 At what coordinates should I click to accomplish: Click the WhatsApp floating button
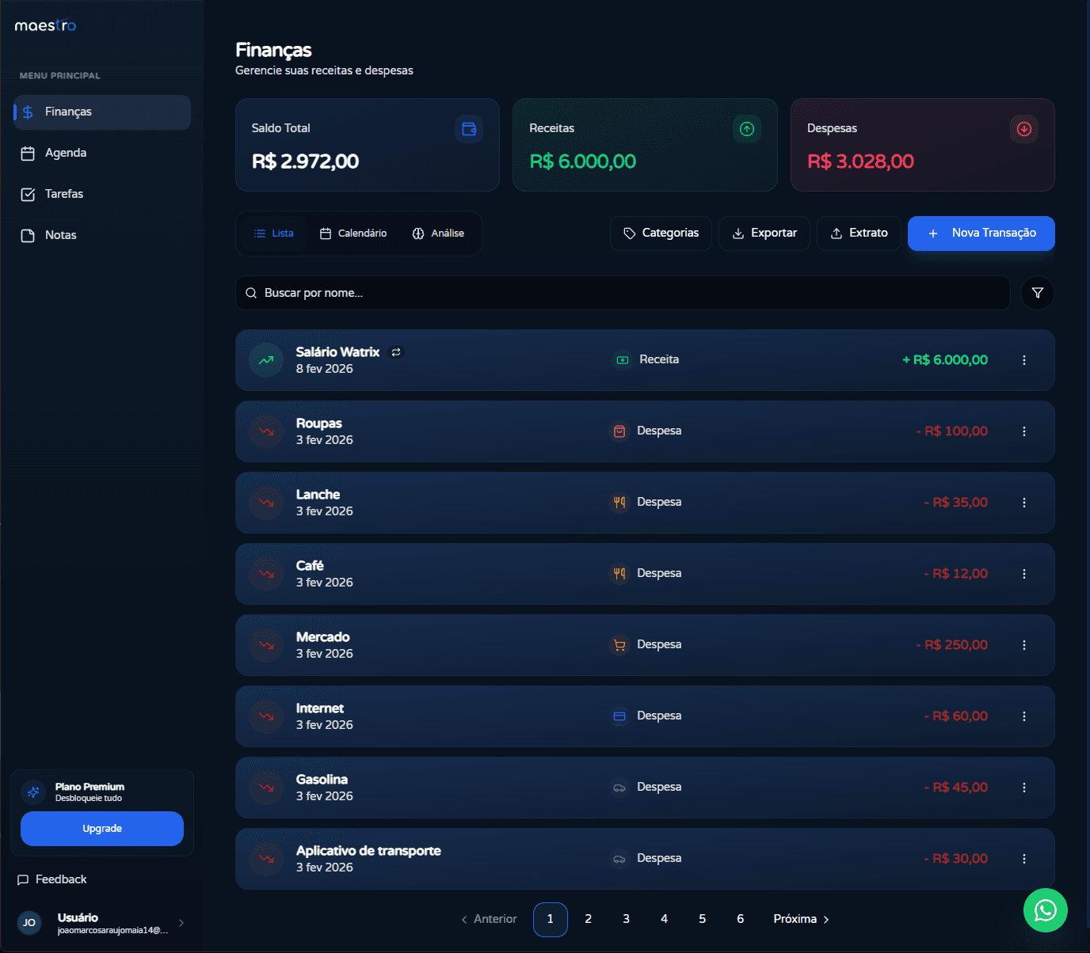pyautogui.click(x=1046, y=910)
